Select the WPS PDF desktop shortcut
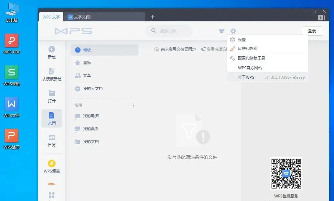Image resolution: width=334 pixels, height=201 pixels. click(x=12, y=44)
